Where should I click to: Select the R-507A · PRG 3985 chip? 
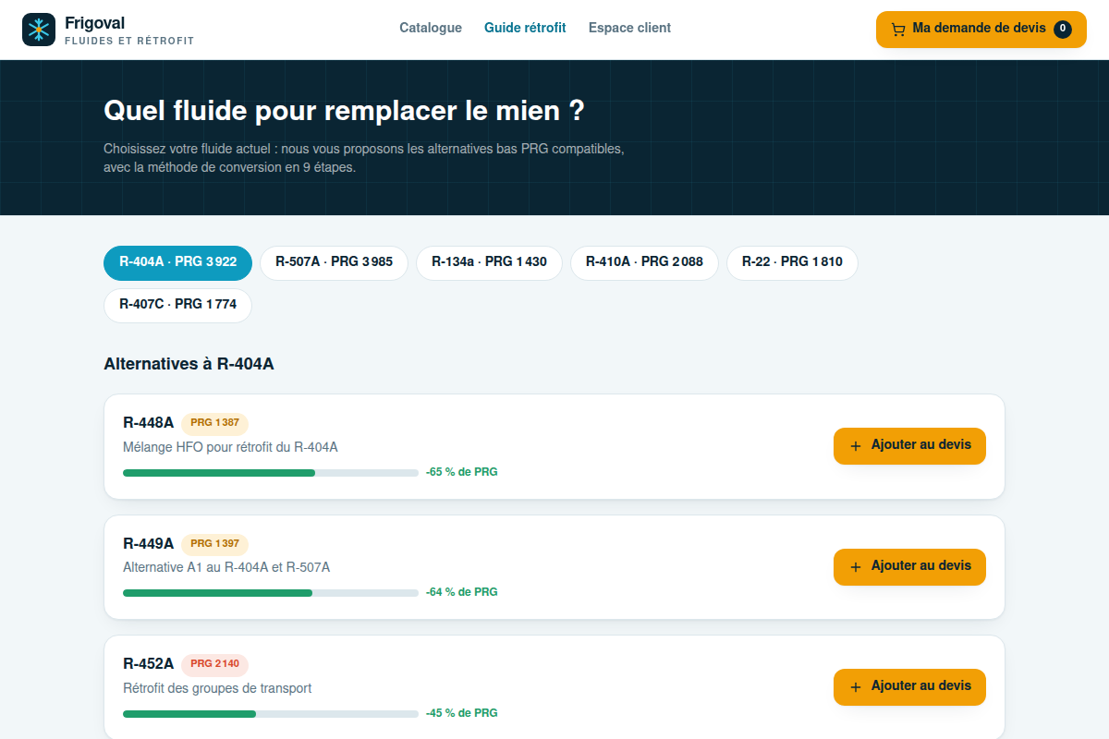[x=334, y=262]
